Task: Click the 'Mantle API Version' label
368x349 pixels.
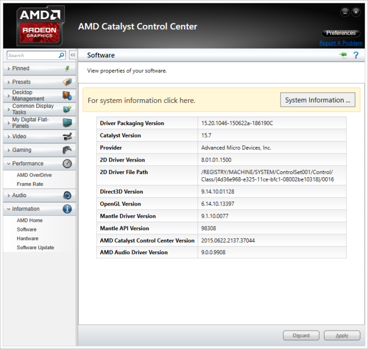Action: pos(124,228)
